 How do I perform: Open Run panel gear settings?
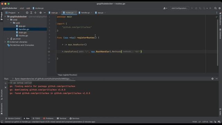212,79
